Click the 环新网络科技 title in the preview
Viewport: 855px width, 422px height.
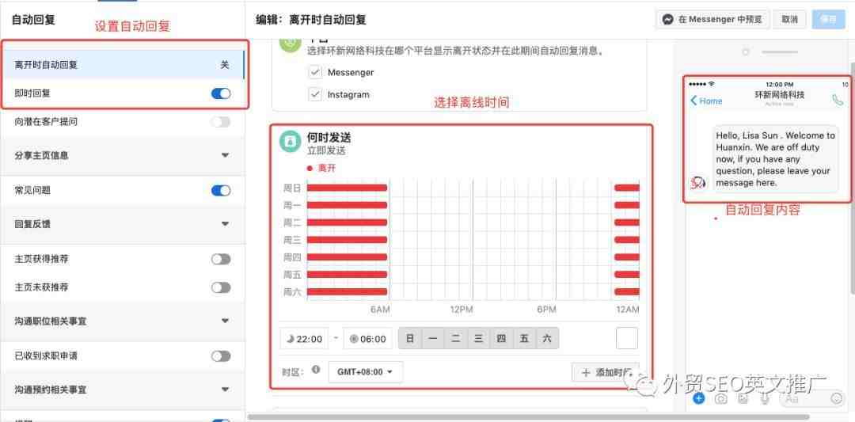coord(779,95)
